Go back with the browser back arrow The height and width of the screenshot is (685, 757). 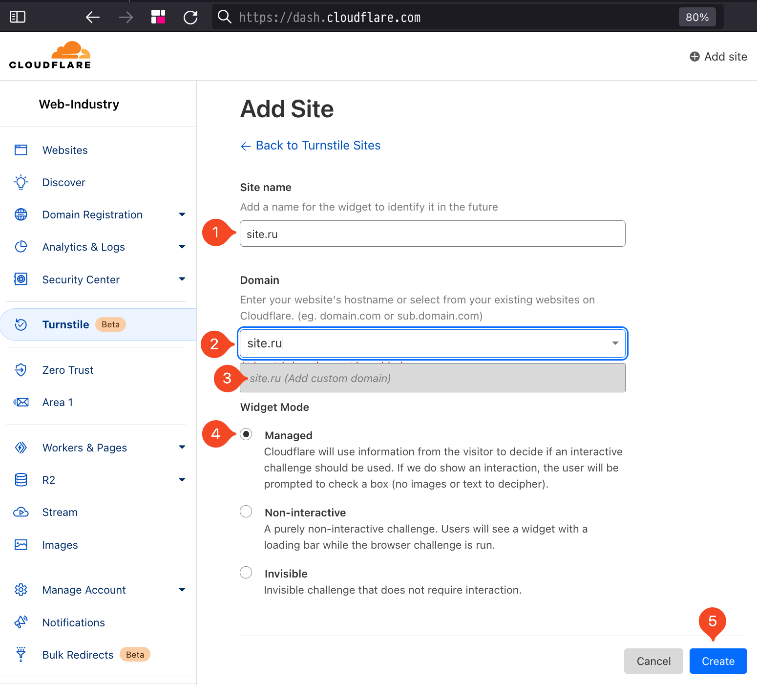point(93,18)
